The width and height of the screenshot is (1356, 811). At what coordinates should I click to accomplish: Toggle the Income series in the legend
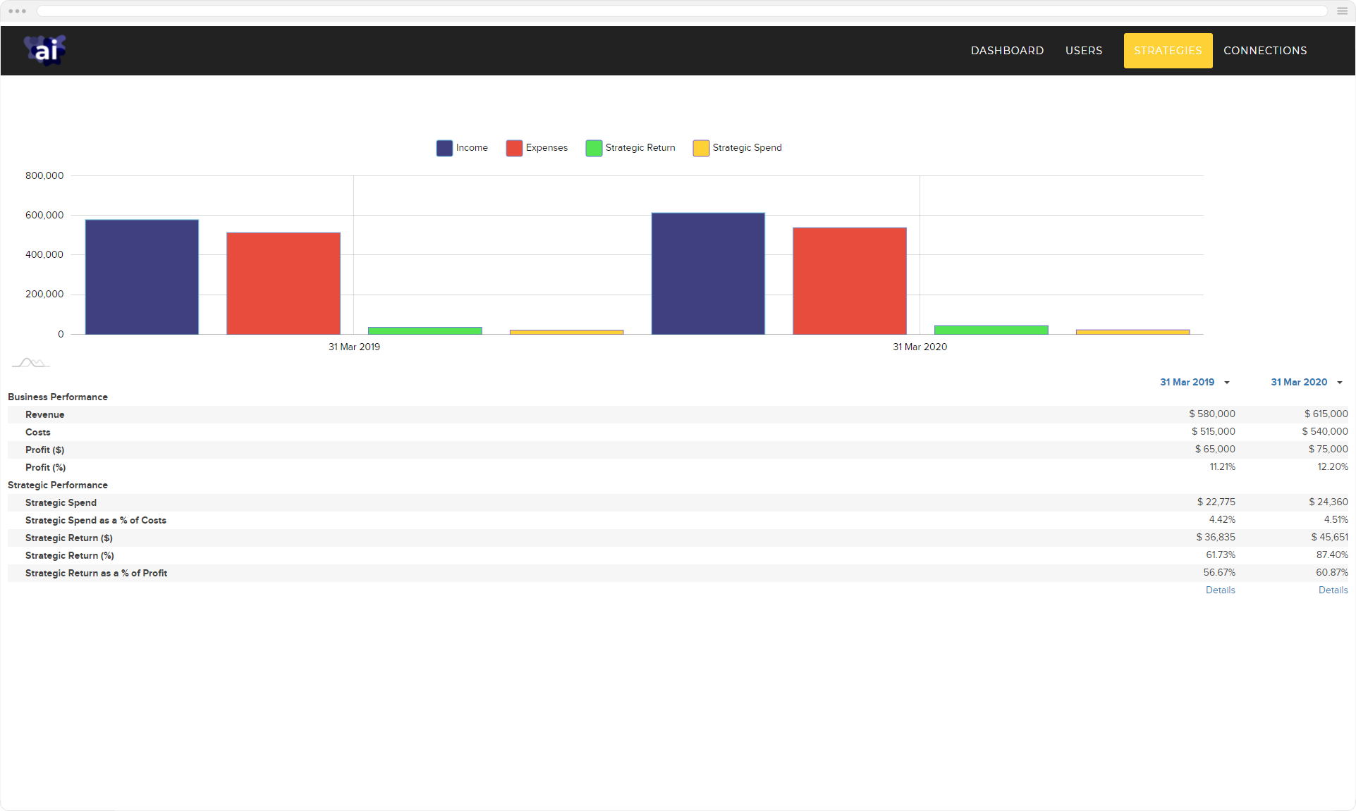click(x=462, y=148)
